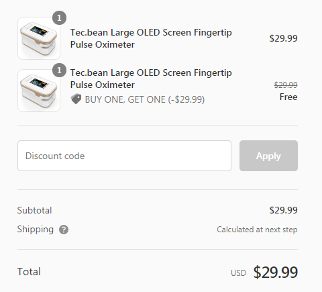Click the Subtotal $29.99 amount
The image size is (322, 292).
coord(283,210)
